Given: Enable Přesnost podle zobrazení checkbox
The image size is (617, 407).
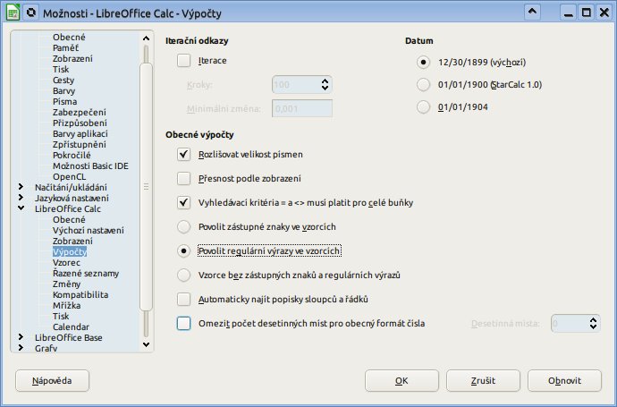Looking at the screenshot, I should 184,178.
